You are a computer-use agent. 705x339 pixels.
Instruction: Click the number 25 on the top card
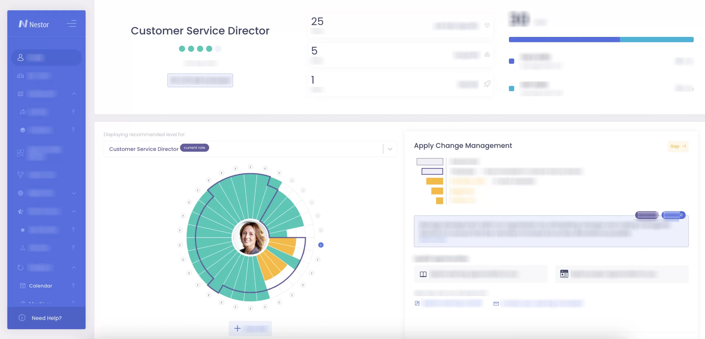(317, 21)
